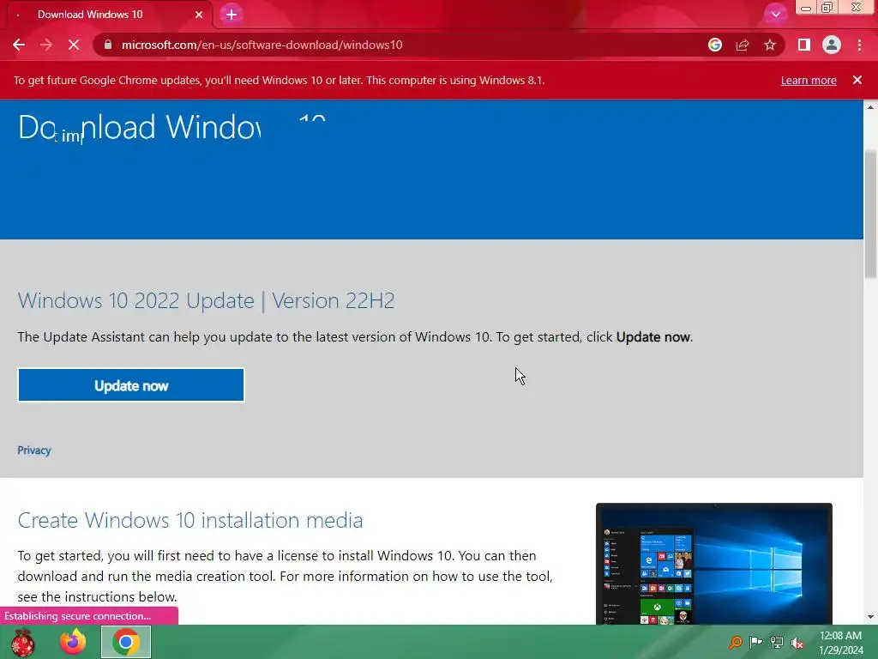Click the scroll-down arrow of the page
The width and height of the screenshot is (878, 659).
pos(871,618)
